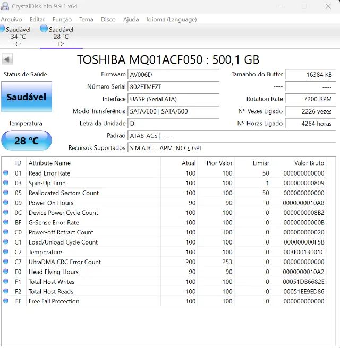Click status orb for Load/Unload Cycle Count
The image size is (340, 348).
6,242
